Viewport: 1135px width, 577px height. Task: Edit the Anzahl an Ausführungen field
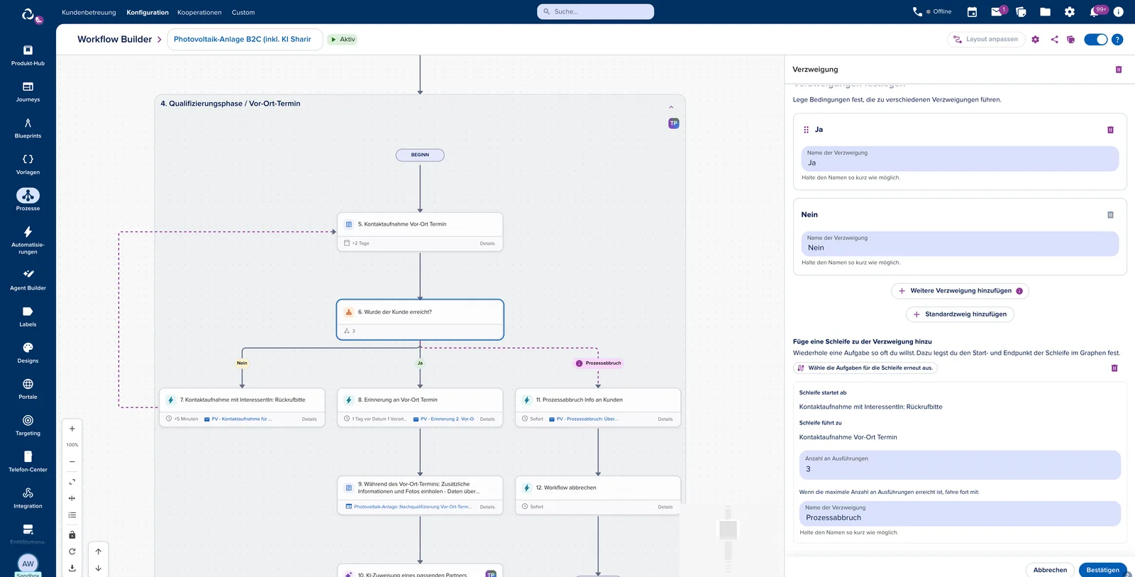960,465
